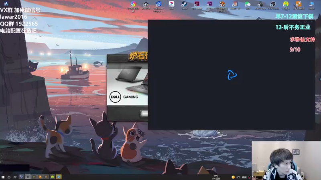This screenshot has height=180, width=321.
Task: Click the button in Hearthstone launcher window
Action: [144, 114]
